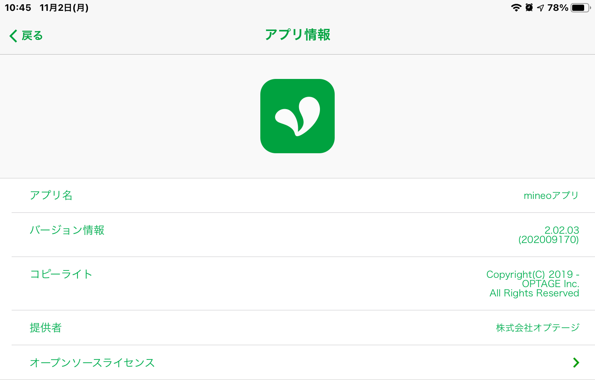Tap the 11月2日(月) date in status bar
The width and height of the screenshot is (595, 380).
(64, 8)
